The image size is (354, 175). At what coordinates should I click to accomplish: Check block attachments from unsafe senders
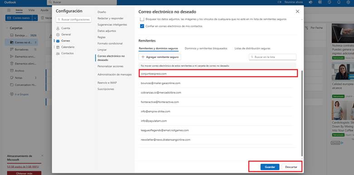142,19
